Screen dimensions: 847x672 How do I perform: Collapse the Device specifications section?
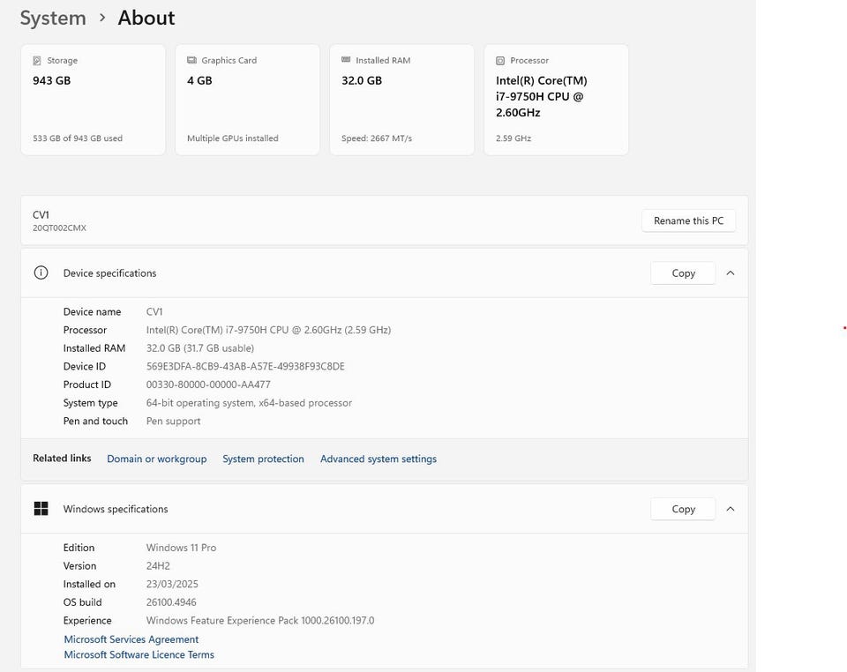[731, 273]
